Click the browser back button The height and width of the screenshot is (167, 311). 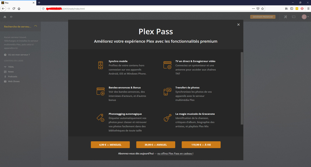point(3,8)
